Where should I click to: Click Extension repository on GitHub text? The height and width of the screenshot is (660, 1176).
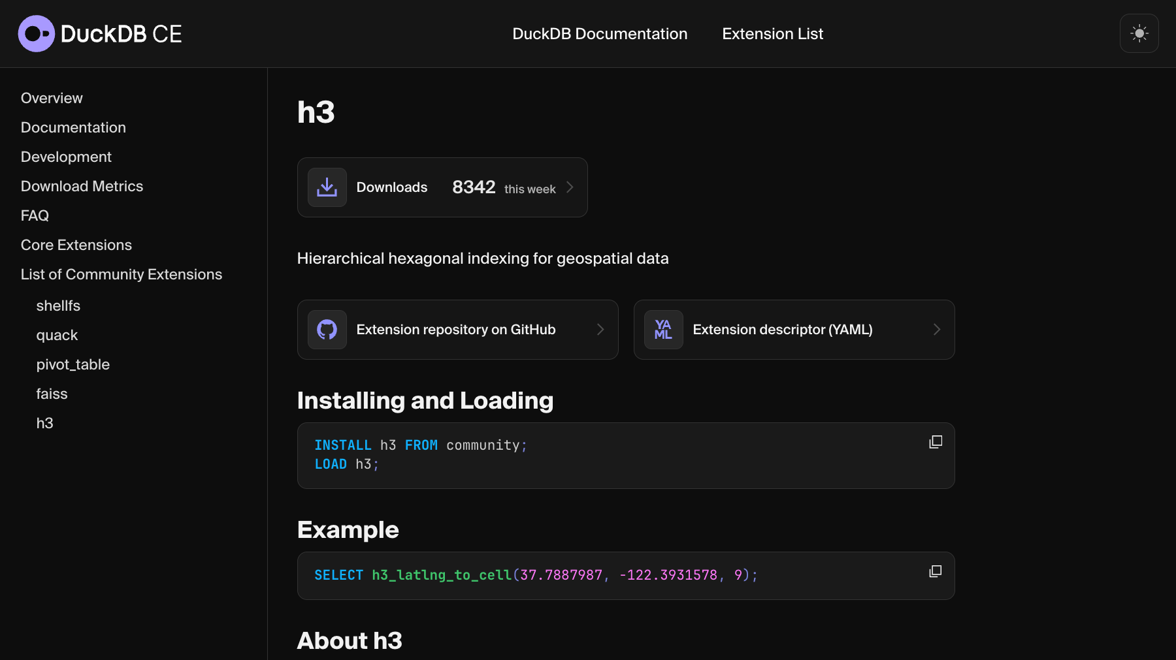456,330
